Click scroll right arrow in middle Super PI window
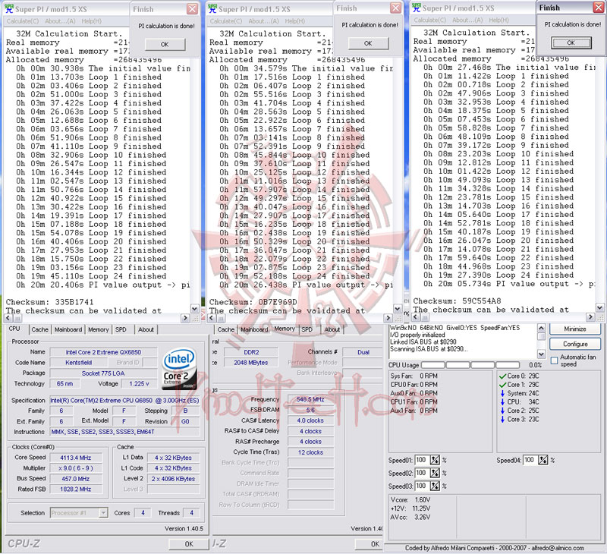Screen dimensions: 607x554 [388, 318]
